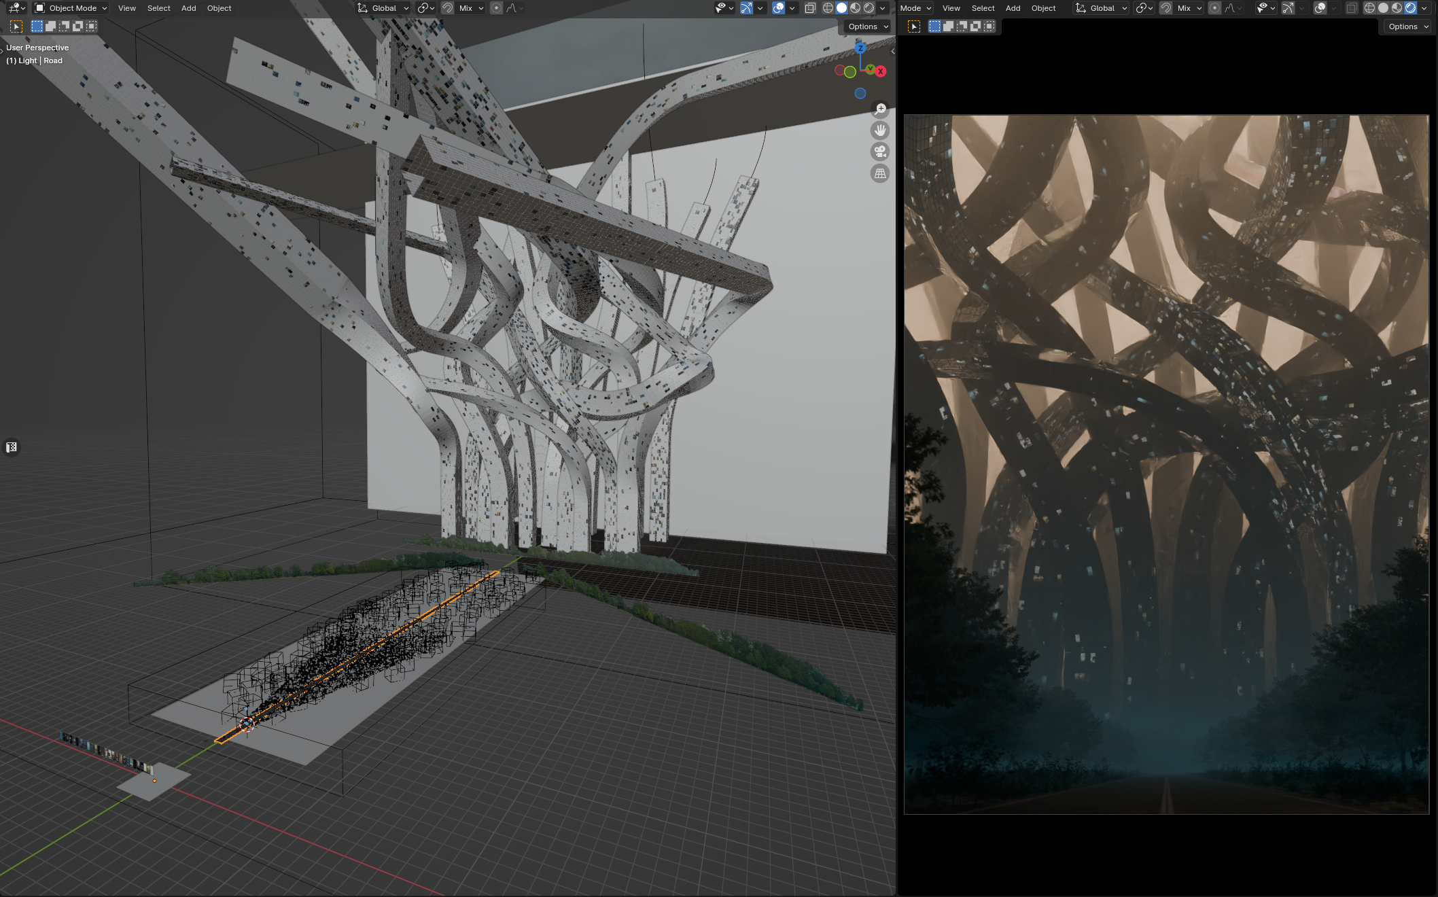The image size is (1438, 897).
Task: Switch perspective/orthographic with the grid icon
Action: (x=880, y=173)
